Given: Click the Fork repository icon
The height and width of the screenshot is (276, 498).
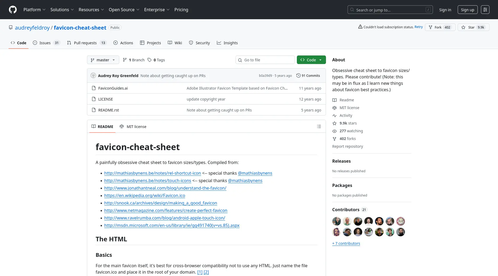Looking at the screenshot, I should (x=431, y=27).
